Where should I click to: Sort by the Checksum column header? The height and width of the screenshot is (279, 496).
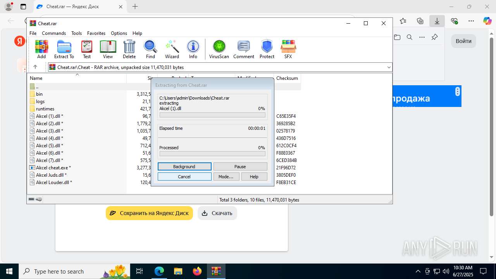pos(287,78)
